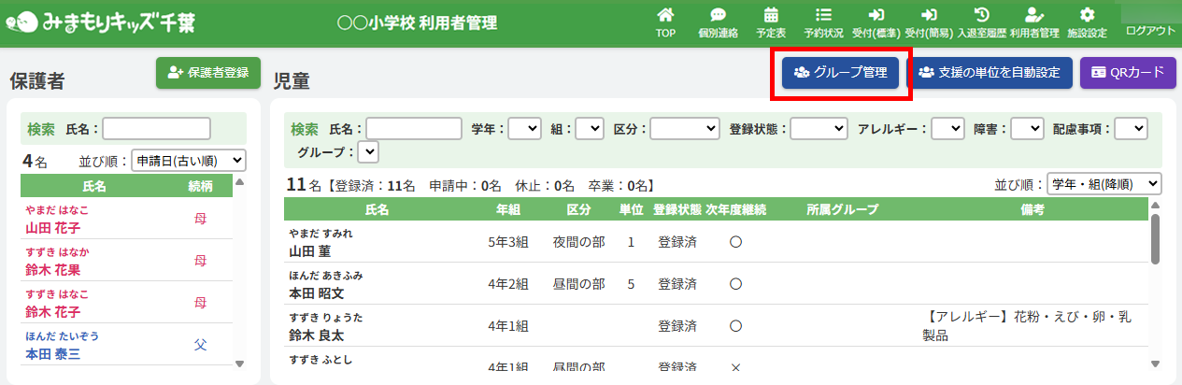Open guardian 並び順 申請日(古い順) dropdown
This screenshot has width=1182, height=385.
[189, 161]
